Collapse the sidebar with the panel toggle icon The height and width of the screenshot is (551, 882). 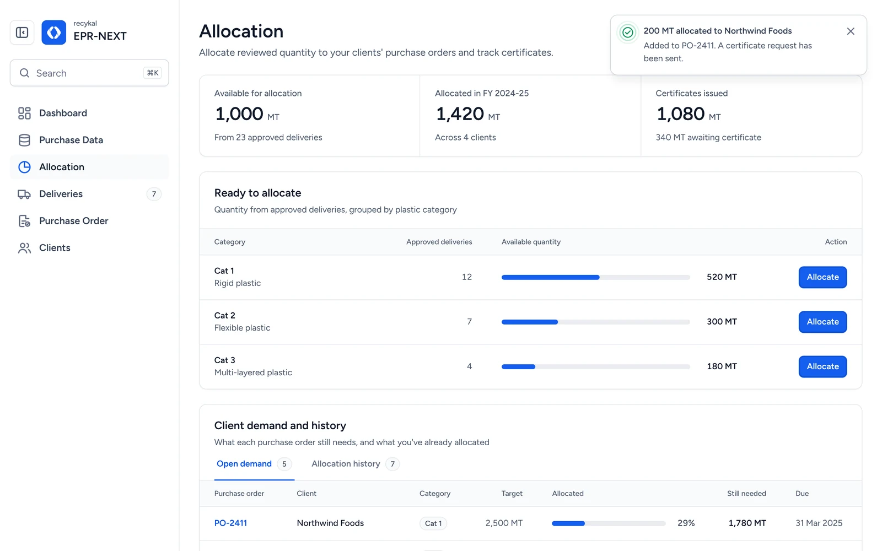(22, 33)
